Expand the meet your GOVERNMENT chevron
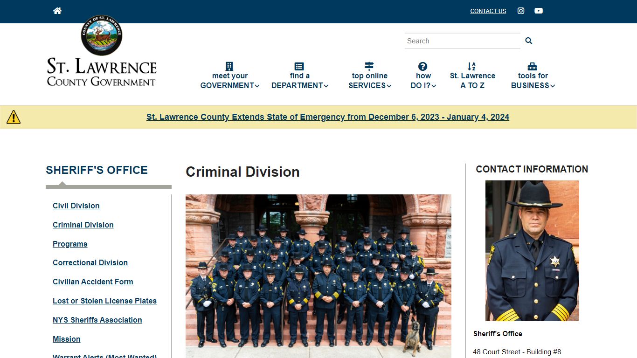This screenshot has width=637, height=358. [257, 86]
